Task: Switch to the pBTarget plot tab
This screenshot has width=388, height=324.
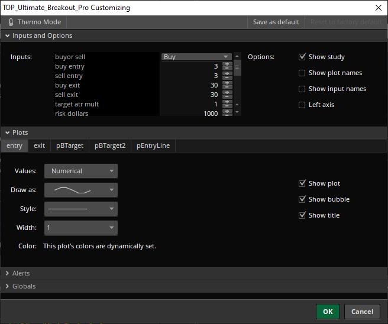Action: (x=69, y=145)
